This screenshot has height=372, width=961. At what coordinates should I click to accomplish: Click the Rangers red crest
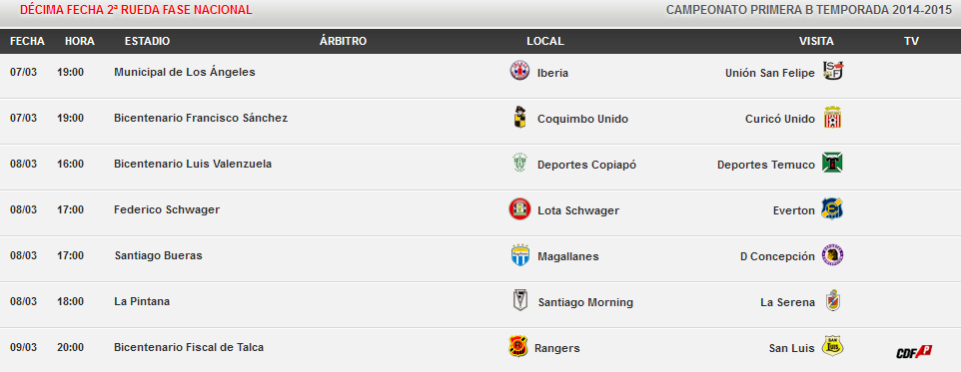click(518, 347)
